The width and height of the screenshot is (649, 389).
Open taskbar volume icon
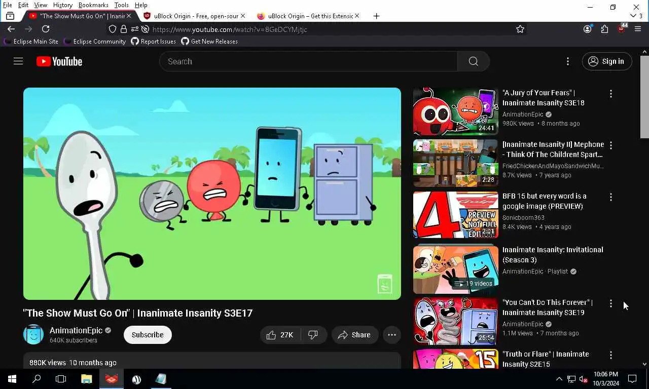[x=583, y=379]
